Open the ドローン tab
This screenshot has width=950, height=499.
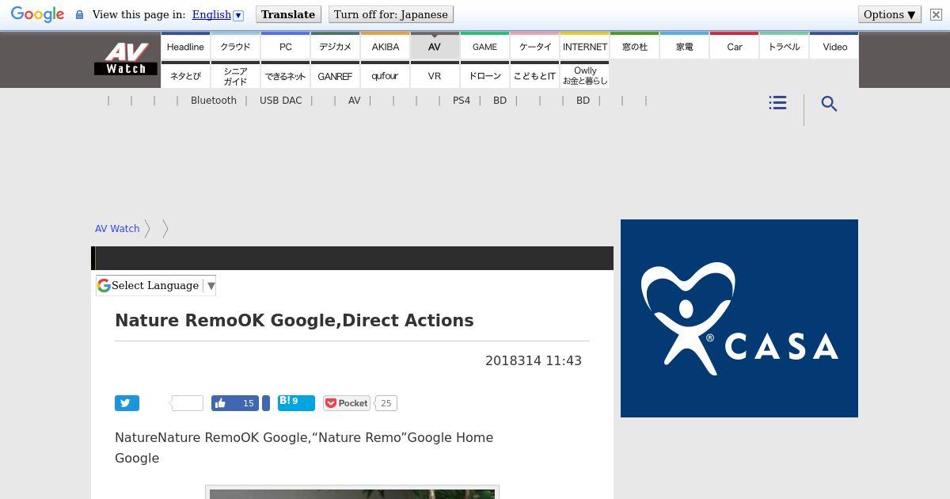coord(484,75)
